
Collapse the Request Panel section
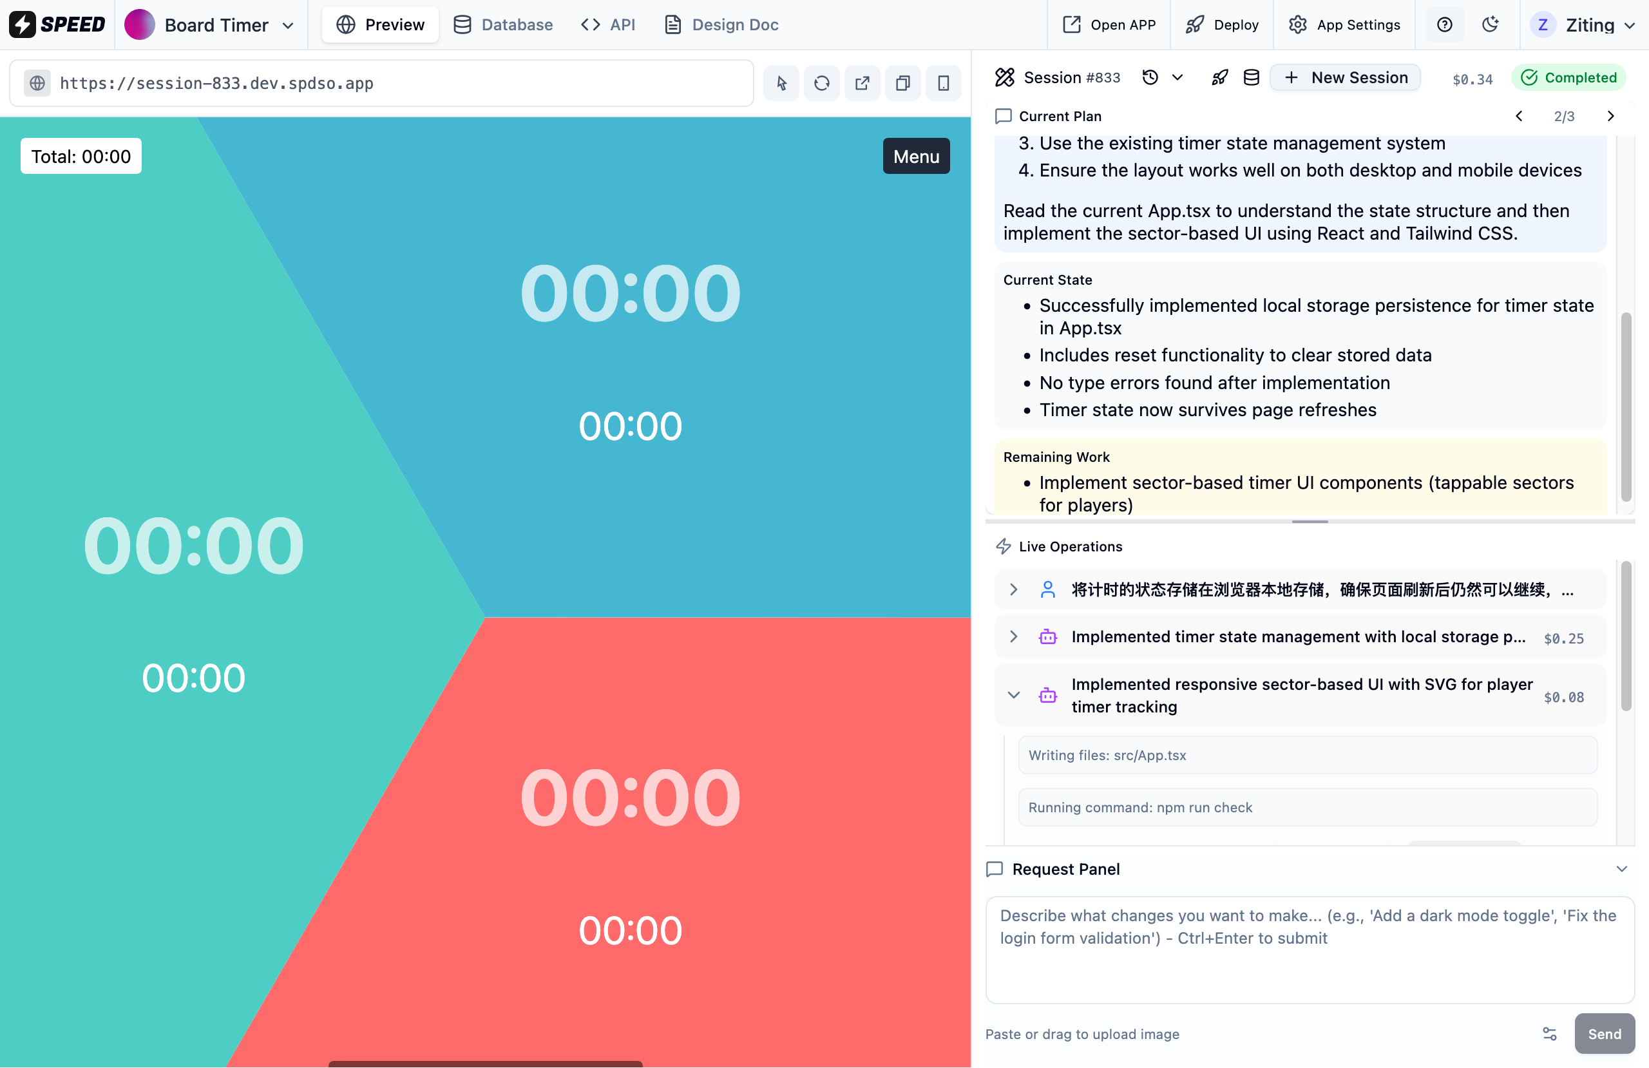tap(1621, 868)
